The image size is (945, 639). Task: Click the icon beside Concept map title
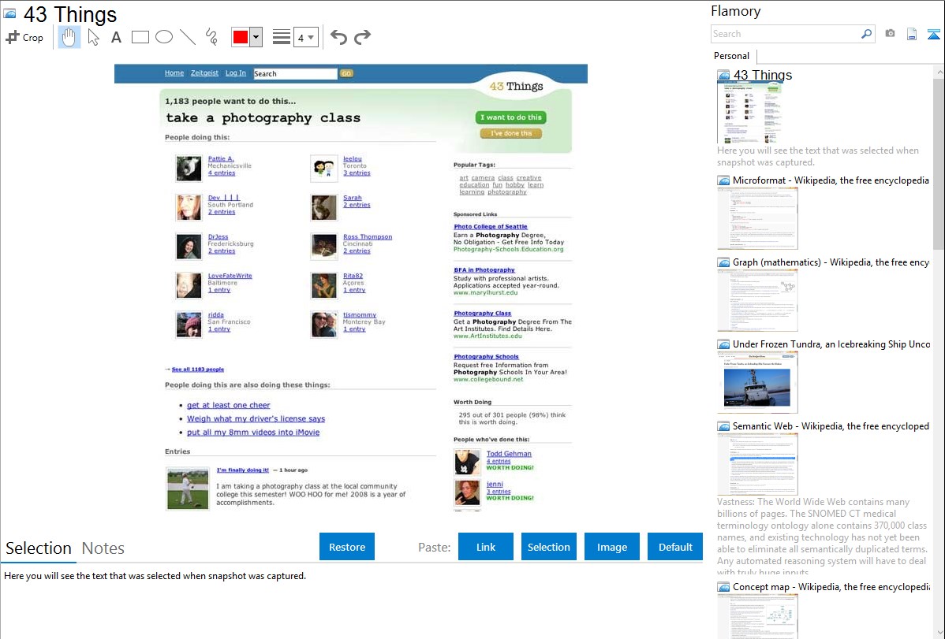tap(723, 587)
